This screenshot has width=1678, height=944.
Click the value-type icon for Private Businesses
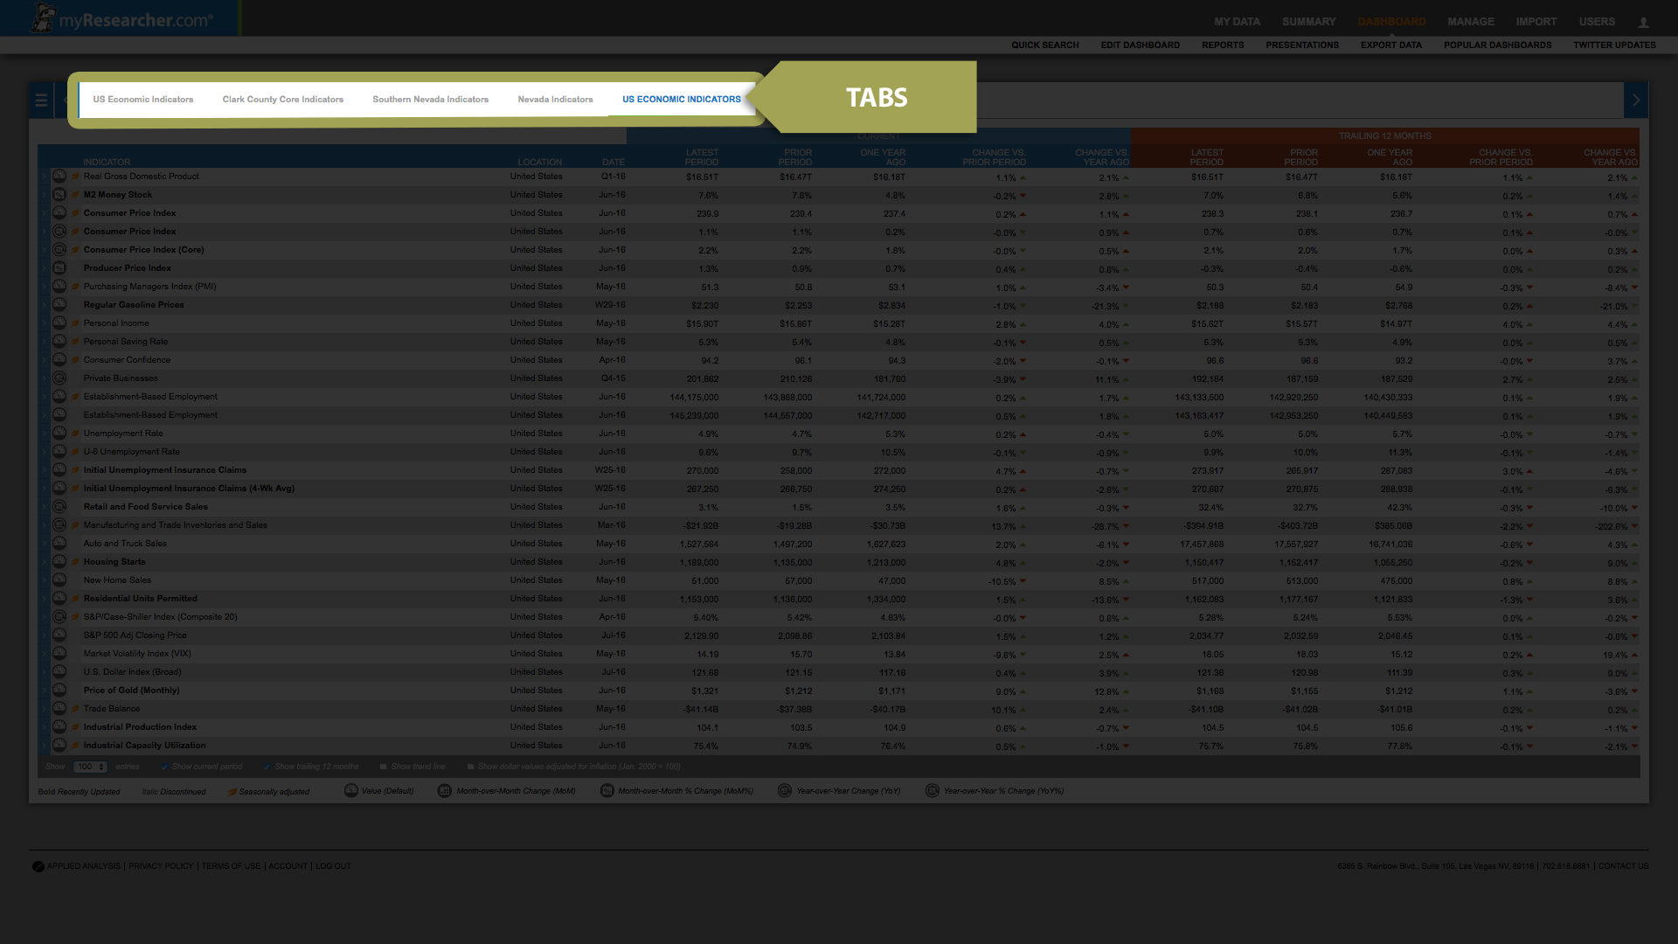[x=59, y=378]
